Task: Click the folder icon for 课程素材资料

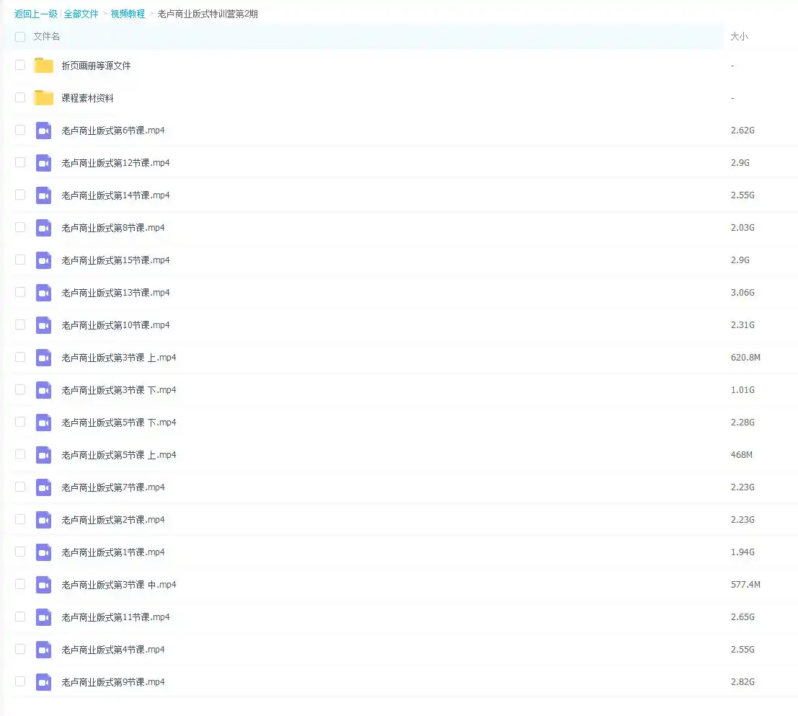Action: pos(44,98)
